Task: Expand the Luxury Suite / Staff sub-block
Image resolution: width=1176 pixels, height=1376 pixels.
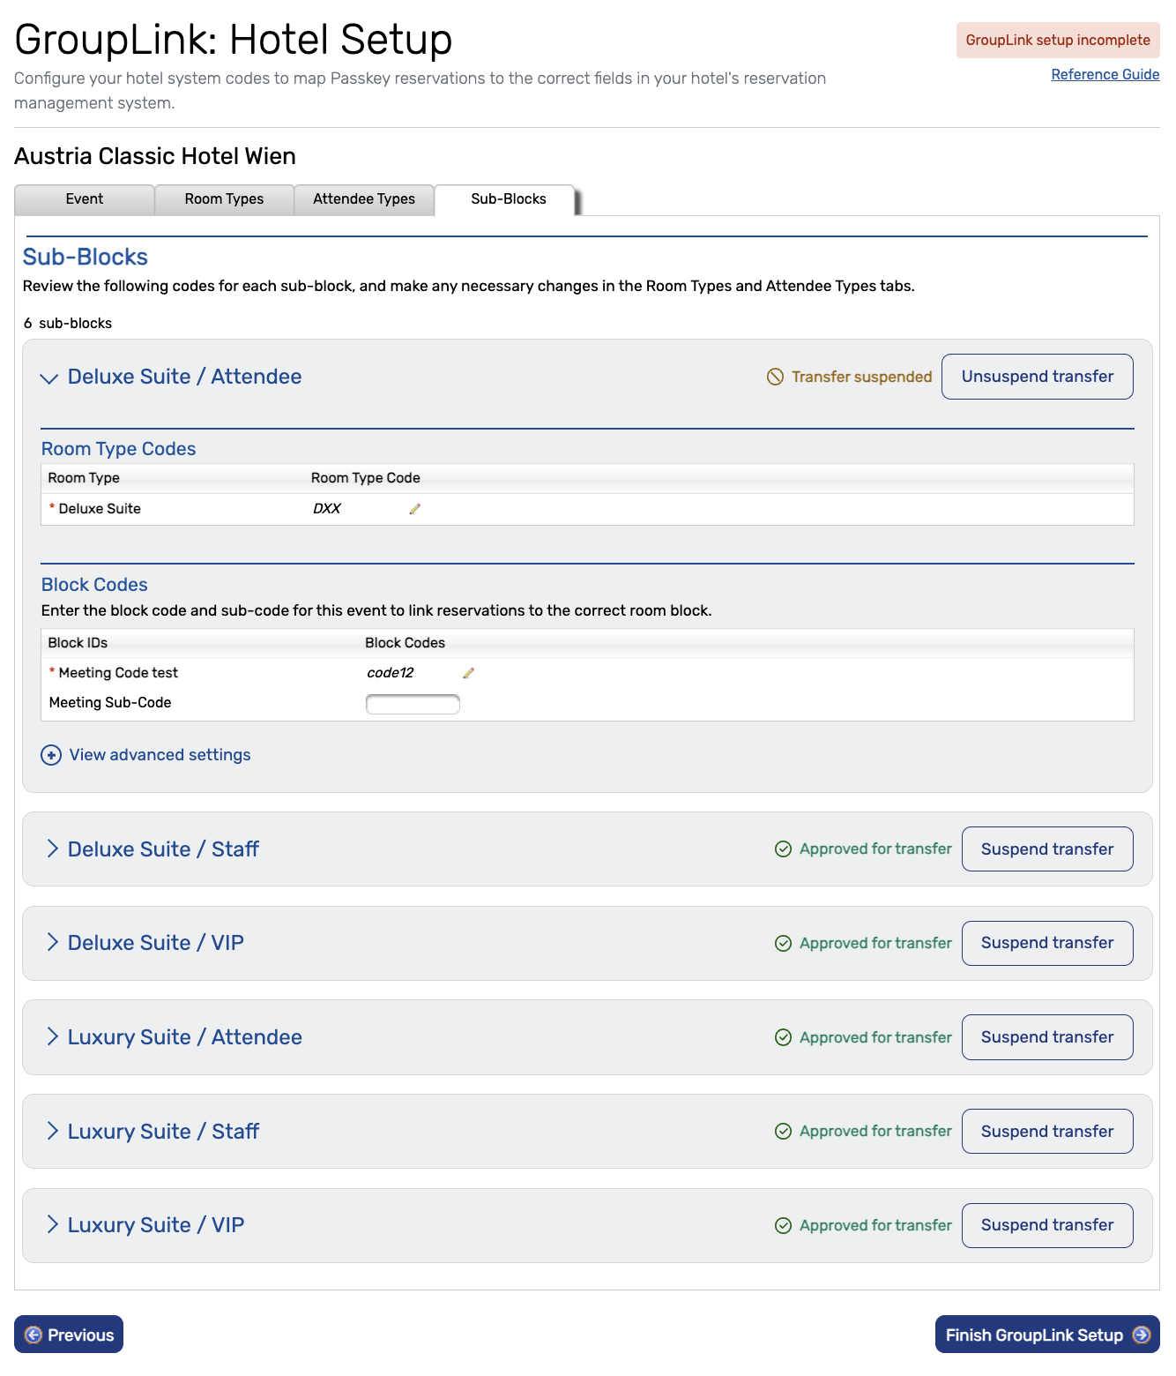Action: pos(52,1131)
